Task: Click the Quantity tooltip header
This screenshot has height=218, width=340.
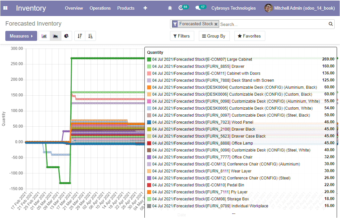Action: coord(155,52)
